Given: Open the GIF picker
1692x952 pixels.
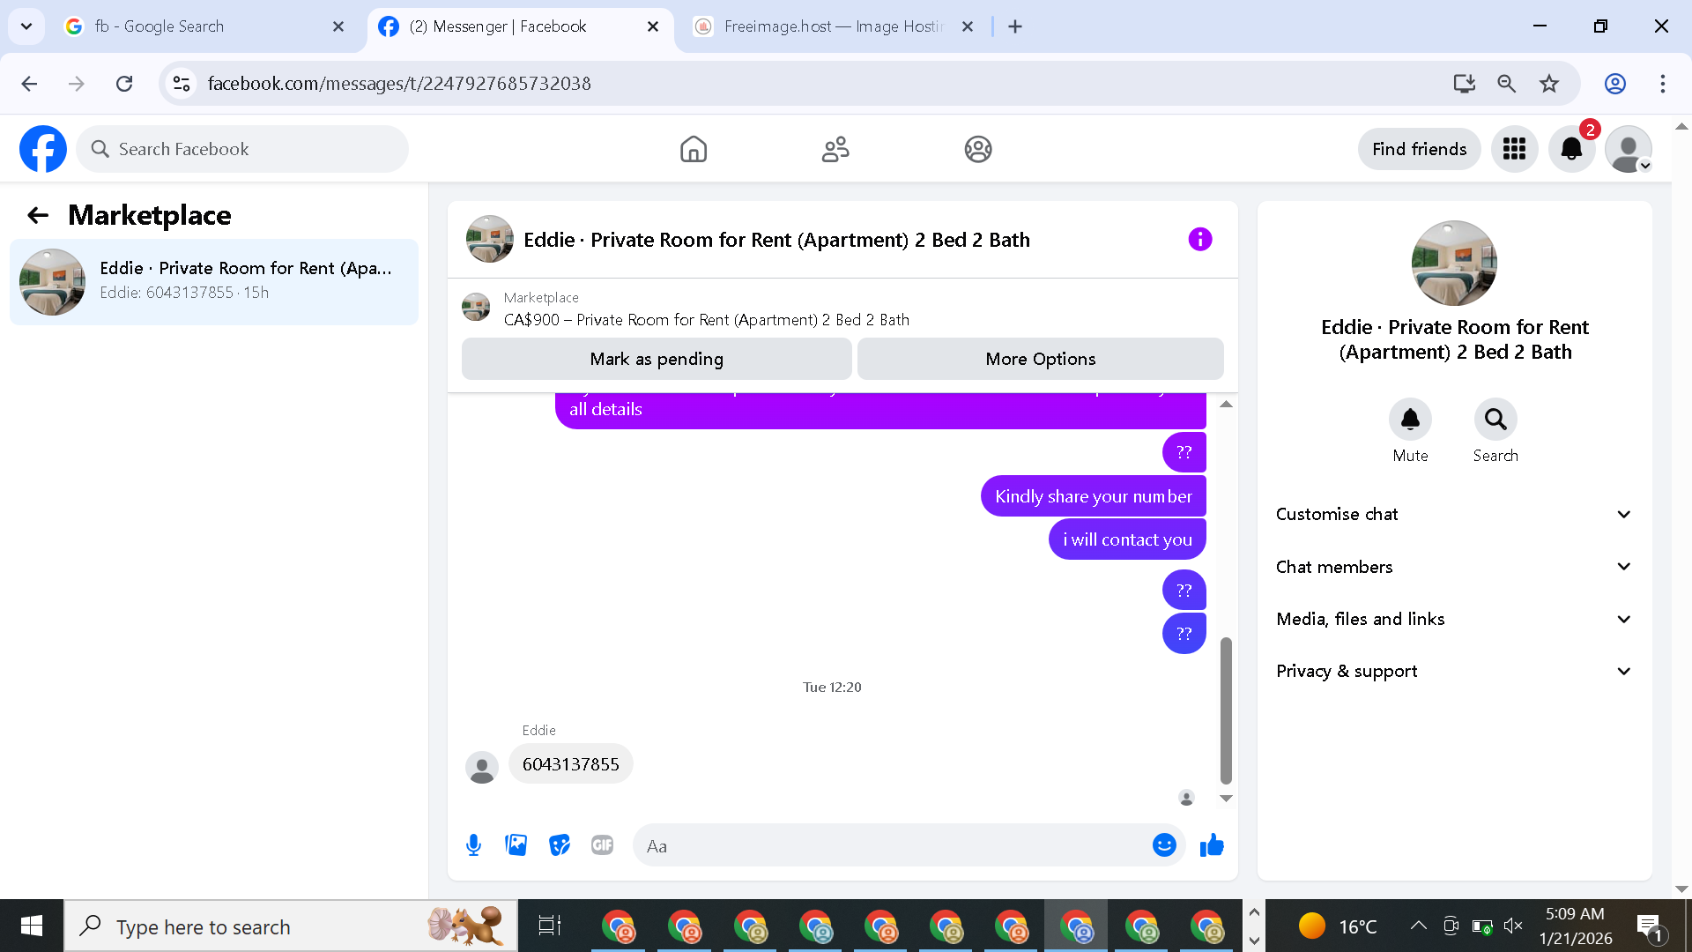Looking at the screenshot, I should 602,845.
